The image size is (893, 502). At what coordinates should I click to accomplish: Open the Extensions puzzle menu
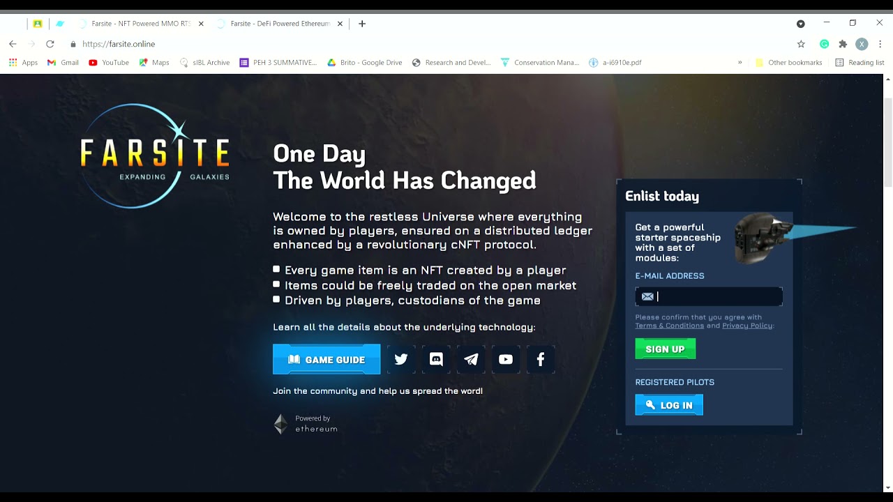843,44
